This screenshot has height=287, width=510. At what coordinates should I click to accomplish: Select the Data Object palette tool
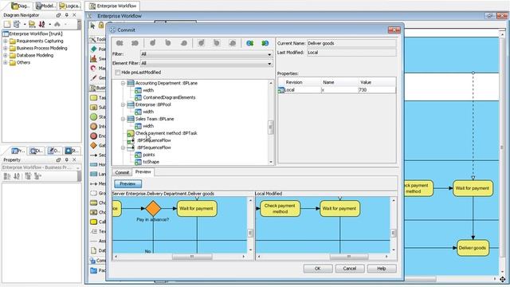click(94, 250)
